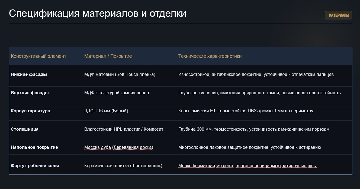The height and width of the screenshot is (189, 360).
Task: Click the Многослойное лаковое защитное покрытие text
Action: (x=250, y=147)
